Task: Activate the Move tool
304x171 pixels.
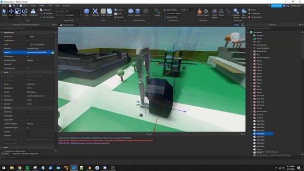Action: click(11, 12)
